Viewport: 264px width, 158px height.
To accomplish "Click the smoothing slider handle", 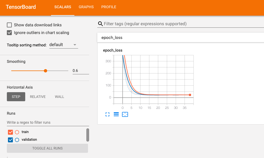I will [46, 71].
